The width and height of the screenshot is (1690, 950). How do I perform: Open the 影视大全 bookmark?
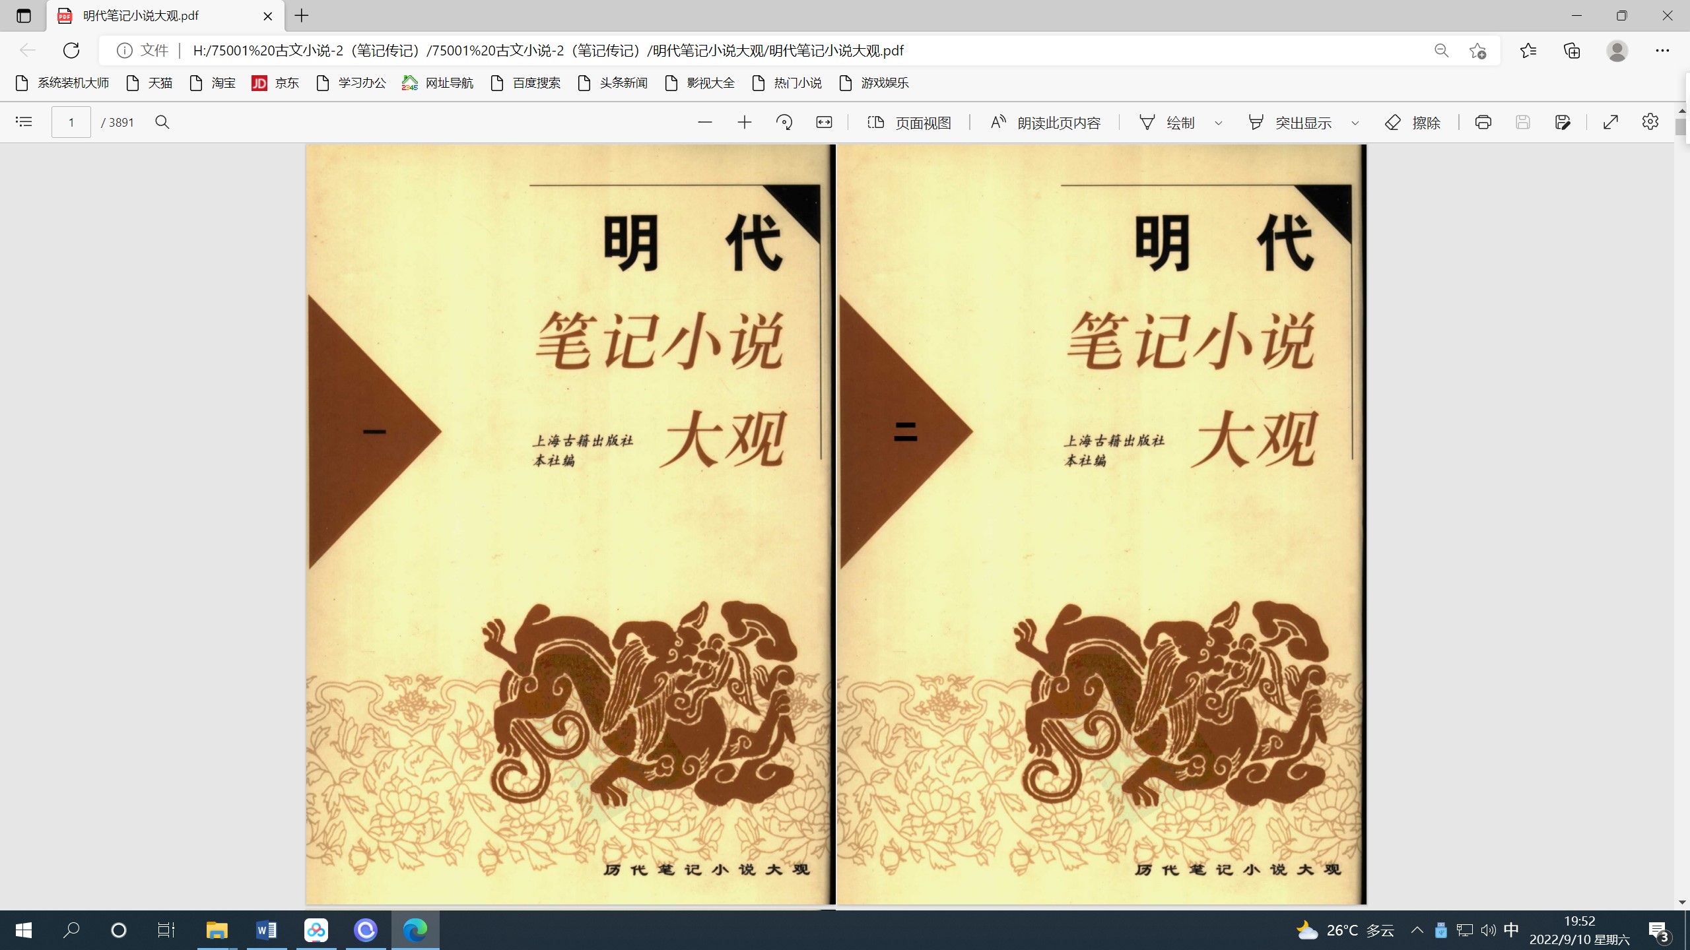[700, 83]
